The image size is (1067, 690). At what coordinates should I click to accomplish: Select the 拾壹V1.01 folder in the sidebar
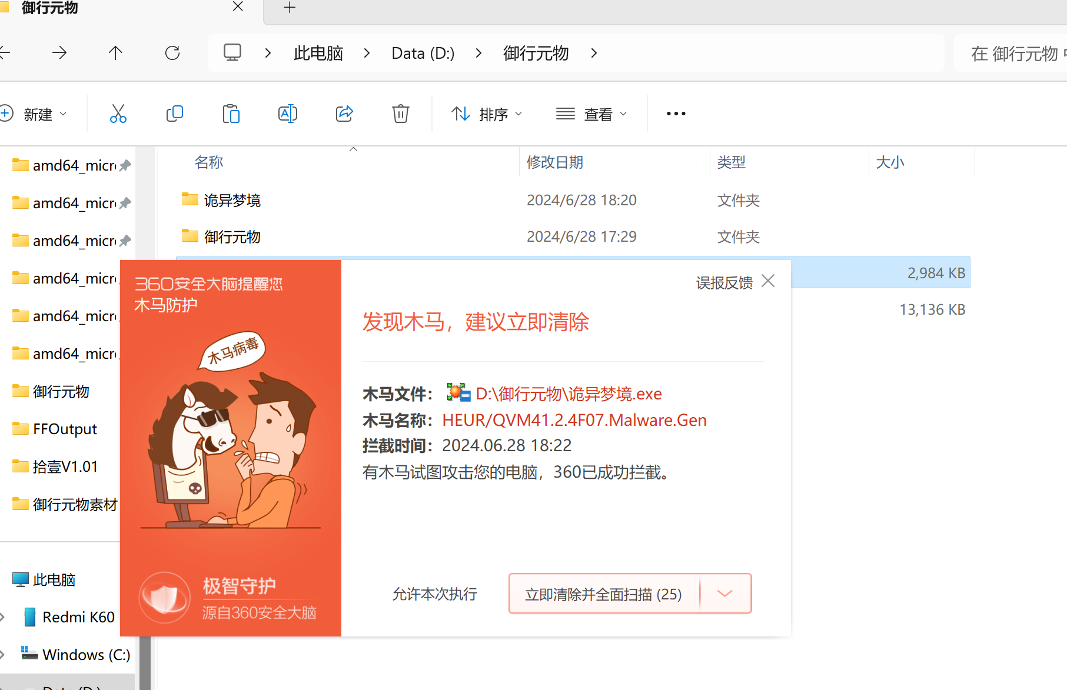point(65,466)
